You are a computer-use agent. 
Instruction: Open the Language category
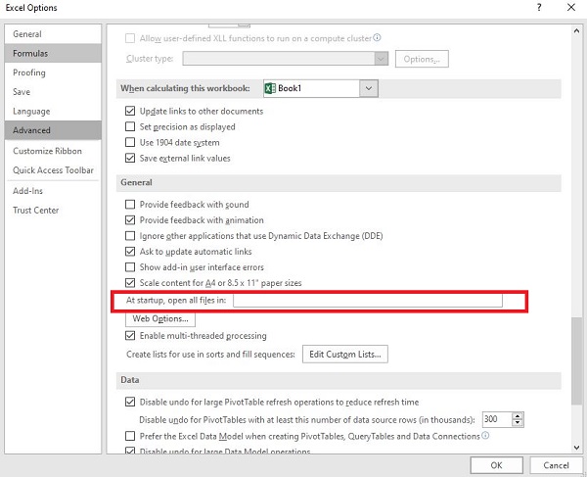[53, 112]
